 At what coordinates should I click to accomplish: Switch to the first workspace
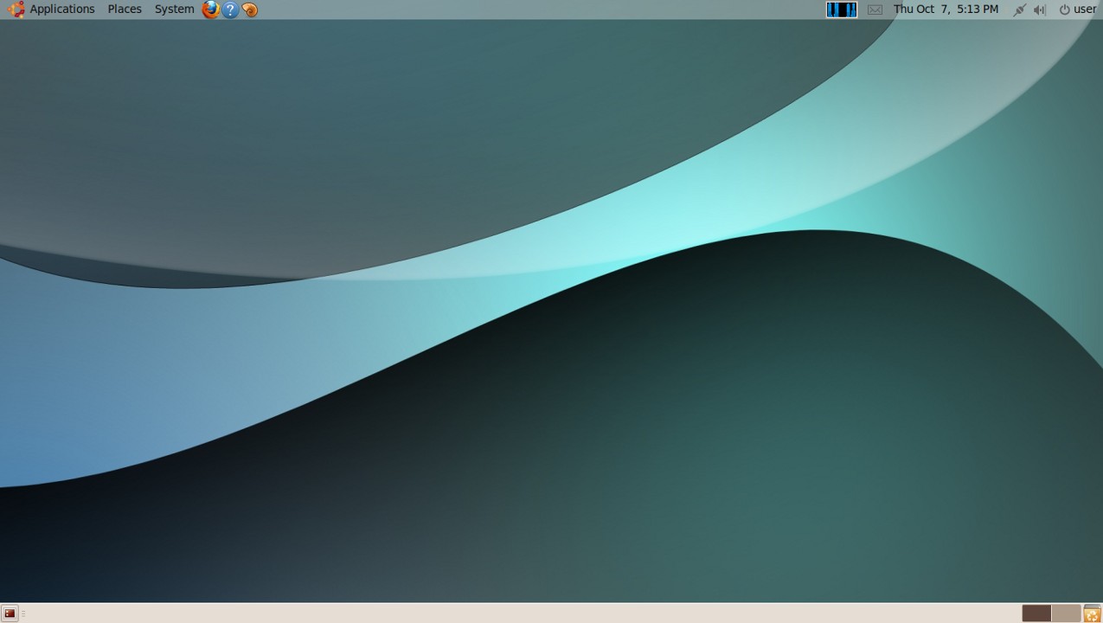click(1036, 613)
